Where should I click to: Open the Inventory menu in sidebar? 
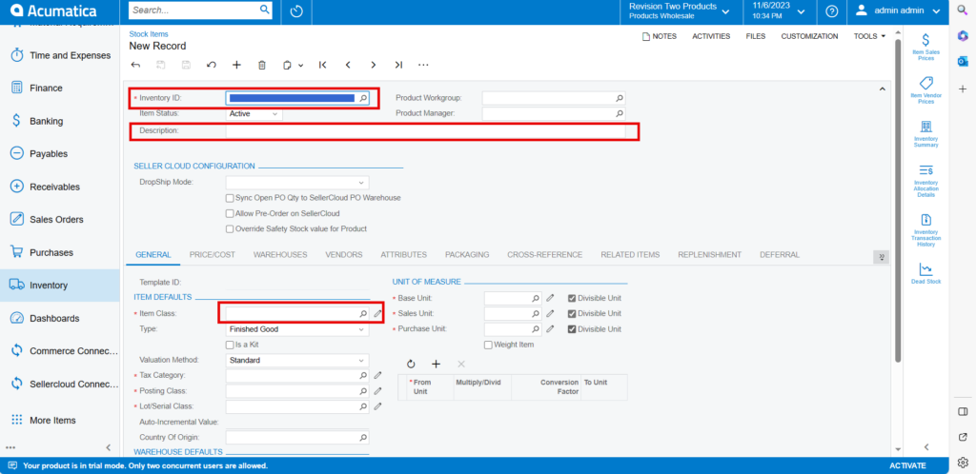coord(60,286)
